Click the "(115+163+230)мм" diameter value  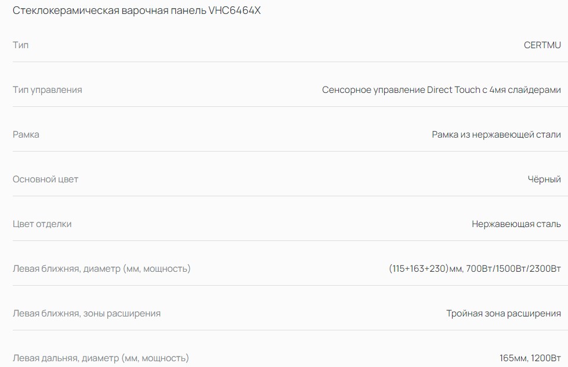click(425, 269)
